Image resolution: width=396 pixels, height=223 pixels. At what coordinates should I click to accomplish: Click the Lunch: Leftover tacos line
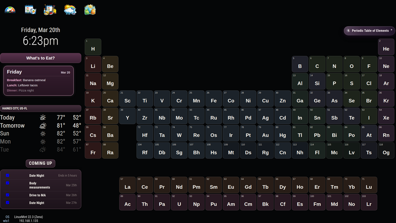(x=22, y=85)
